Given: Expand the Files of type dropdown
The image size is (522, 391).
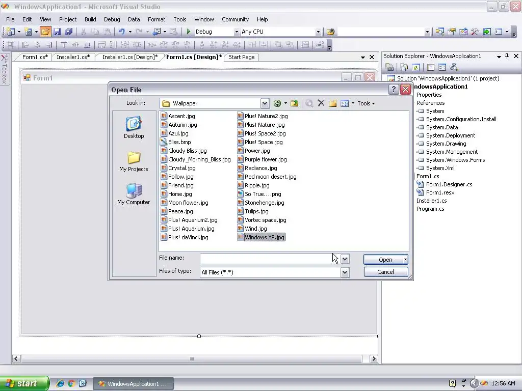Looking at the screenshot, I should 345,272.
